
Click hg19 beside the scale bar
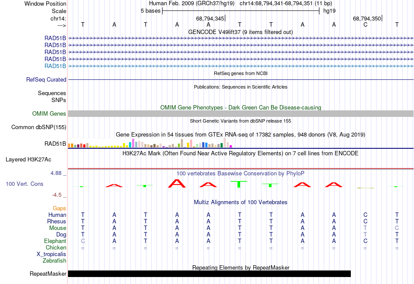click(x=329, y=11)
